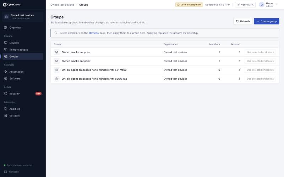Screen dimensions: 284x177
Task: Click the group icon for VM 5317fc60 row
Action: click(x=56, y=70)
